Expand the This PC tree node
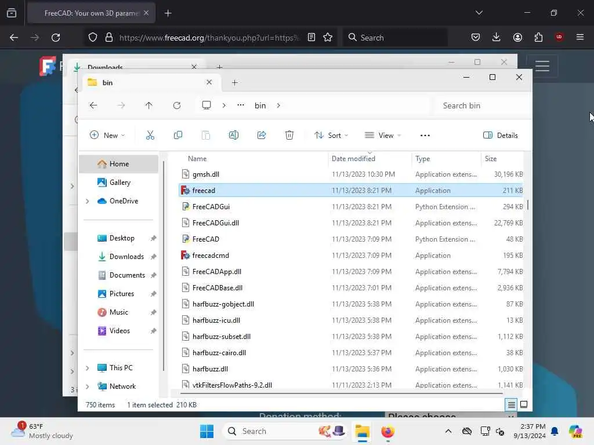594x445 pixels. pos(88,368)
